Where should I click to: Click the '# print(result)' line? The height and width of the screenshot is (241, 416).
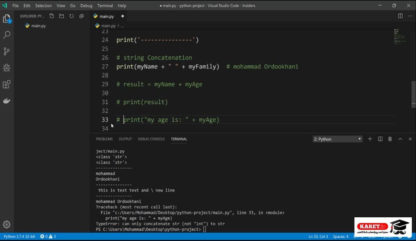point(142,102)
